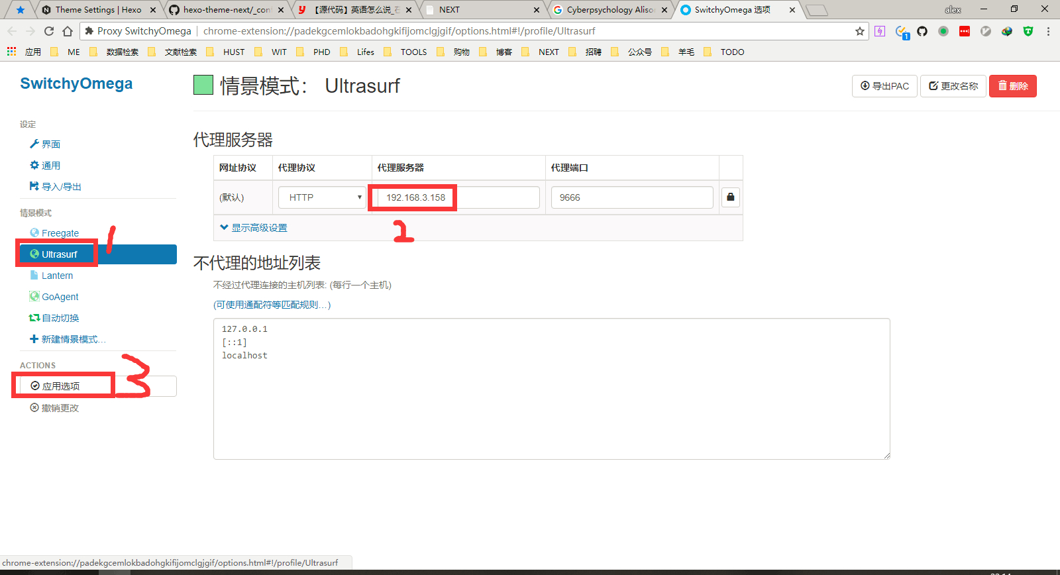
Task: Switch to hexo-theme-next GitHub tab
Action: coord(227,10)
